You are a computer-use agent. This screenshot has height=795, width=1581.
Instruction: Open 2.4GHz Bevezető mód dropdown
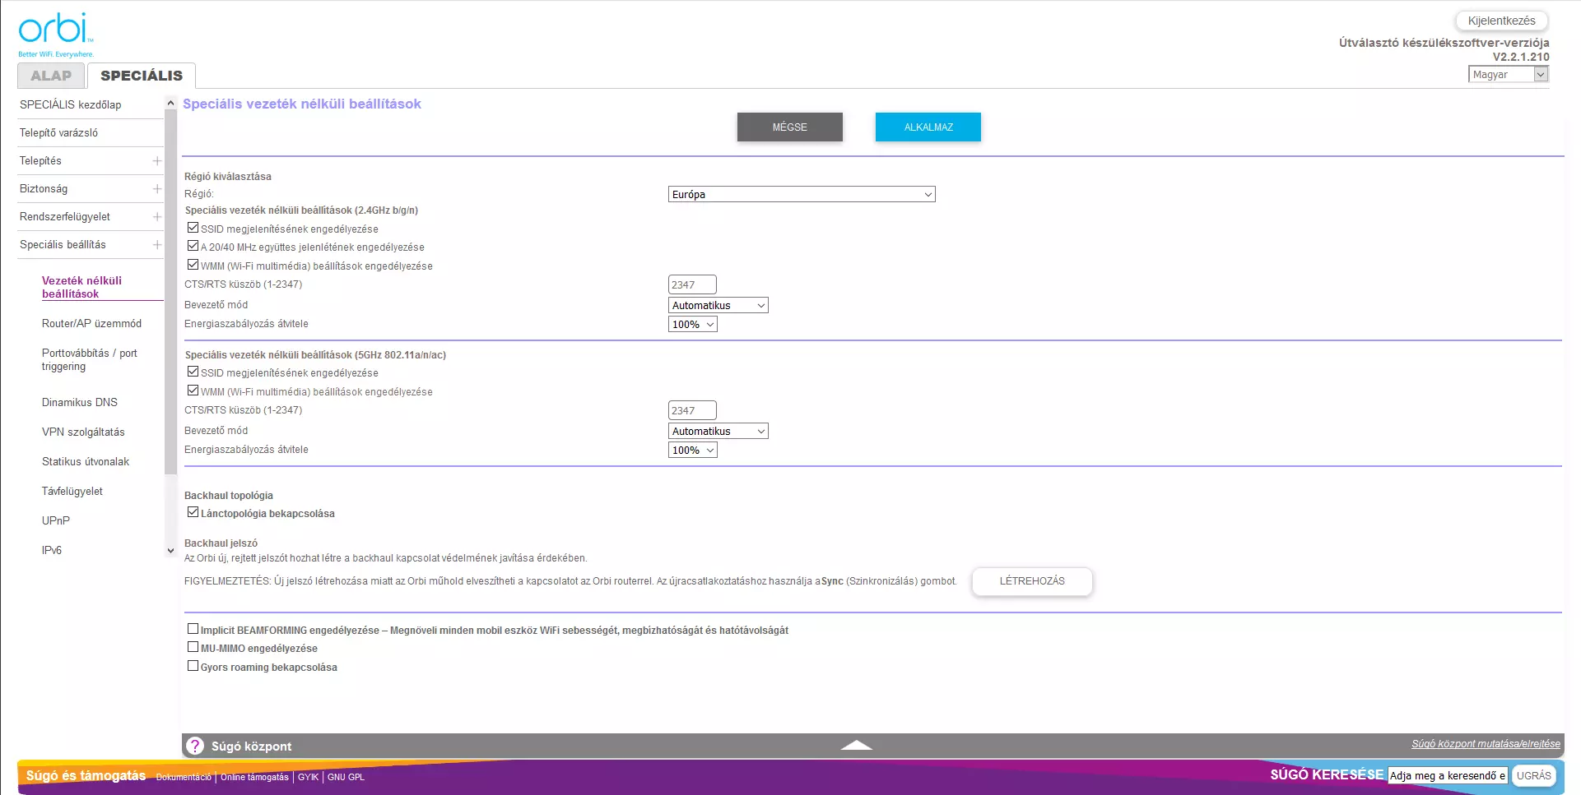(x=718, y=306)
